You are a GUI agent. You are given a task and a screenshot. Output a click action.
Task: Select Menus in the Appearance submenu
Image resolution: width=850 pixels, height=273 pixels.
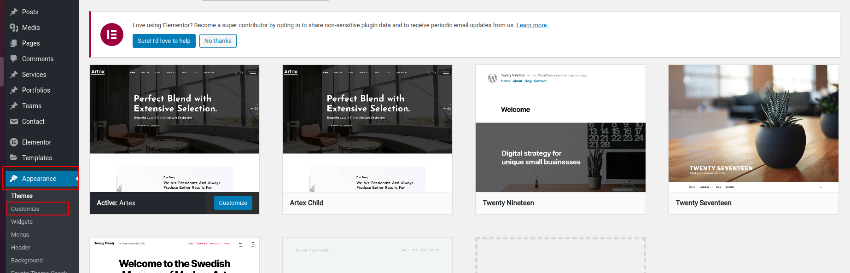(20, 234)
